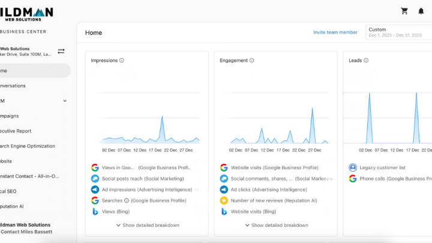
Task: Click Ad impressions megaphone icon
Action: click(95, 190)
